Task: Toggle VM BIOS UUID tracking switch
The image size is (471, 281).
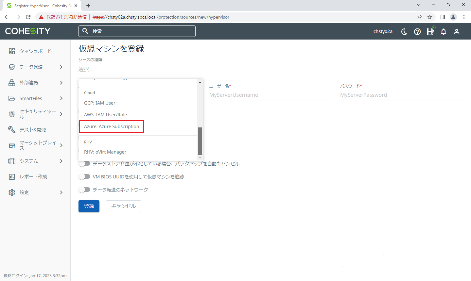Action: [85, 176]
